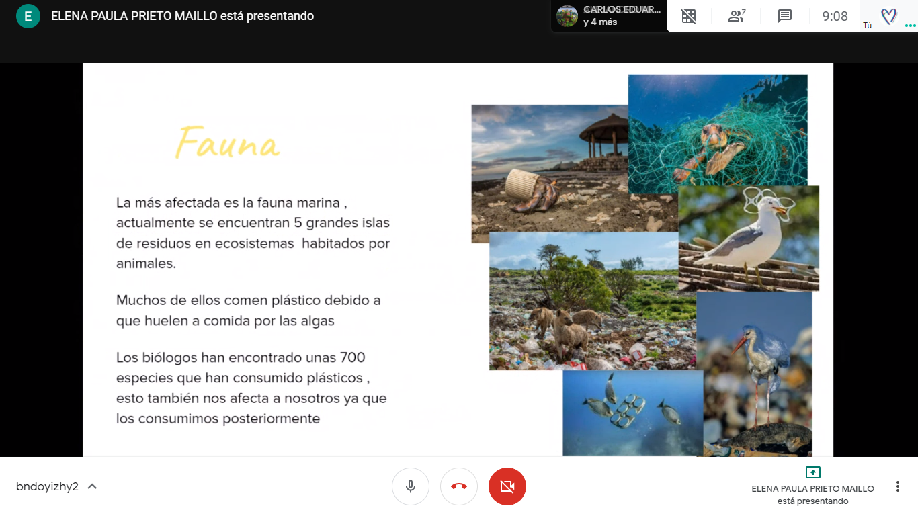918x516 pixels.
Task: Click the seagull with plastic photo
Action: (749, 239)
